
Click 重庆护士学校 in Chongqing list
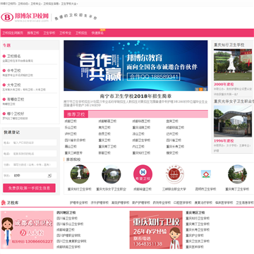pos(195,236)
